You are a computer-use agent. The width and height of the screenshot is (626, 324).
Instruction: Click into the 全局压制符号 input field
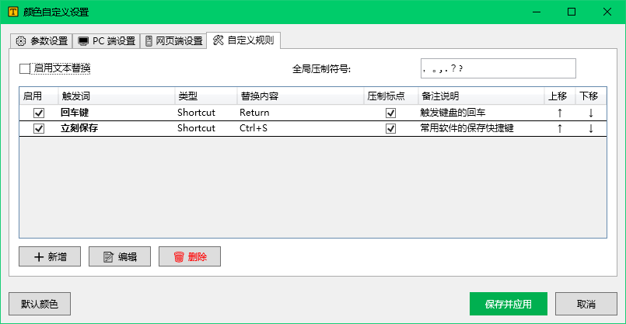coord(498,68)
